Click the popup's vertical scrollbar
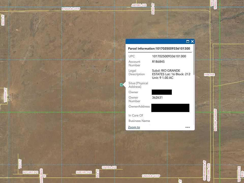The height and width of the screenshot is (183, 244). (194, 60)
